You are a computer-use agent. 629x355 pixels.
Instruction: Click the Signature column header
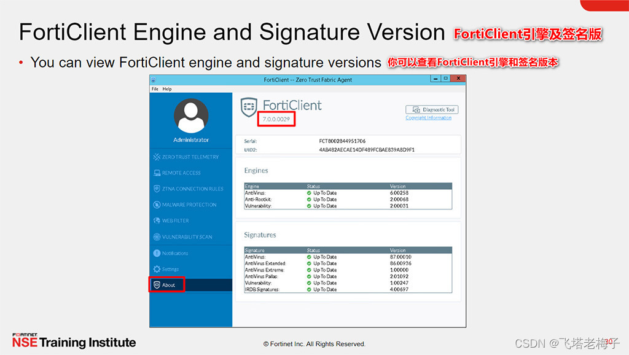click(255, 251)
